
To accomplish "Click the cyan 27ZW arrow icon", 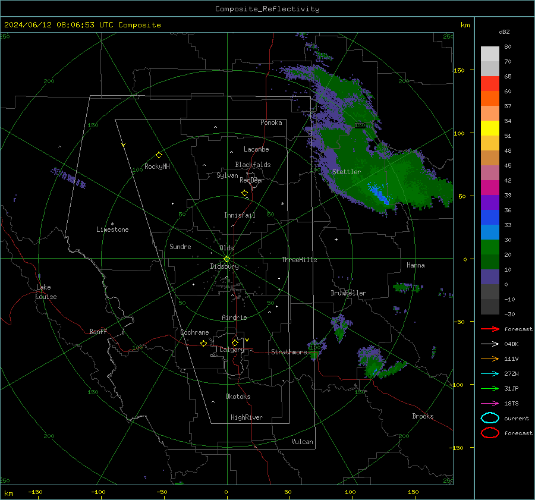I will click(x=490, y=374).
